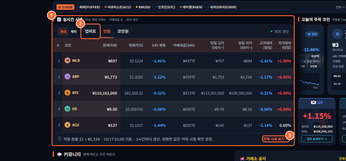
Task: Click 전체 시세 보기 link
Action: (x=276, y=139)
